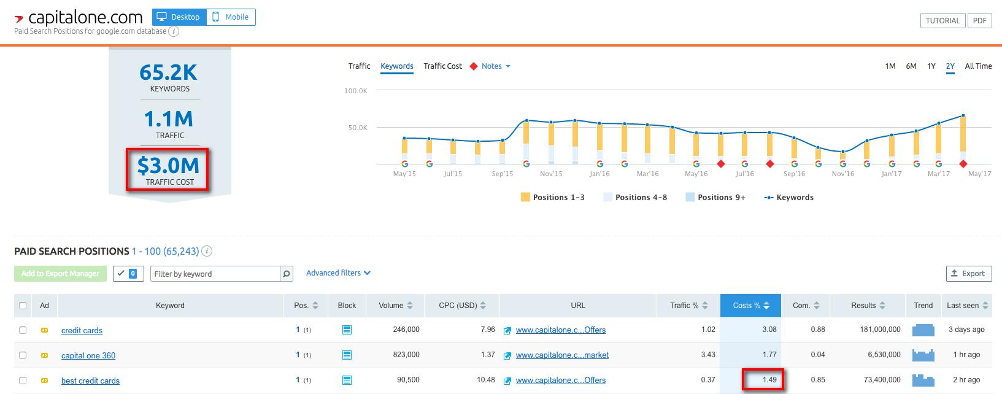Open the block icon for capital one 360

point(347,355)
